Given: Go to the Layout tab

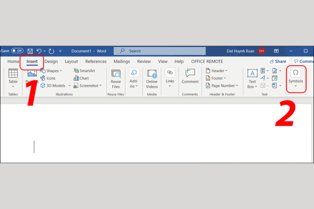Looking at the screenshot, I should 71,61.
